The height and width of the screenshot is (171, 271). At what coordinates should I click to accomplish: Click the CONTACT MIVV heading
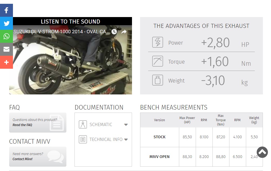[x=30, y=142]
